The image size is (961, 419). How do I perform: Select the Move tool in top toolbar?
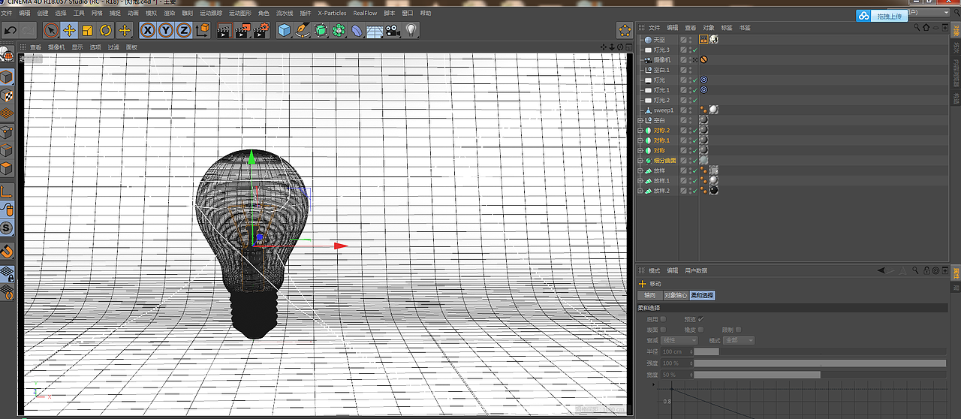tap(69, 30)
